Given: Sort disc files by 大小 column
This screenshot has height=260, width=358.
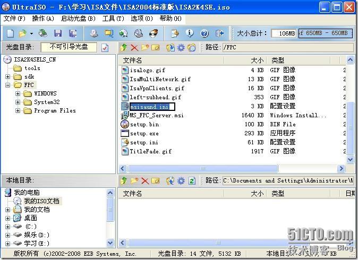Looking at the screenshot, I should [x=245, y=60].
